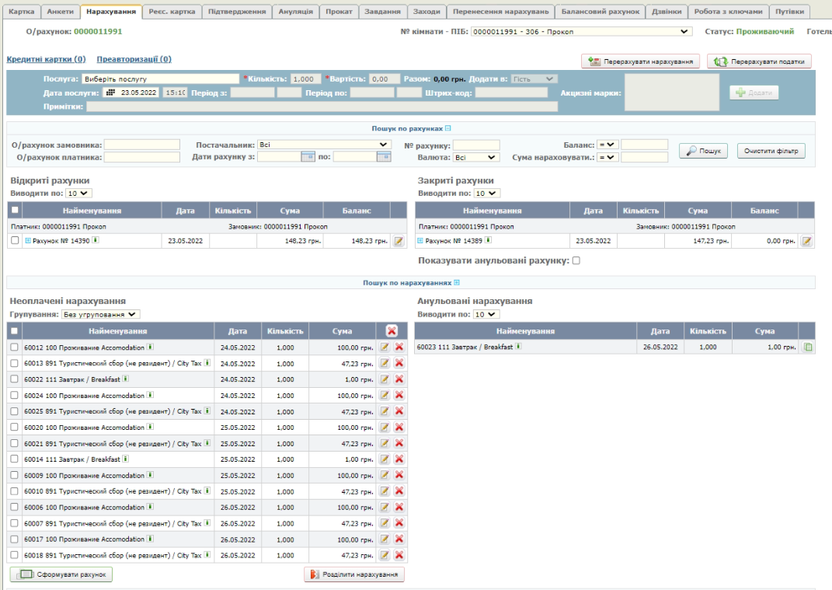Click edit icon for closed Рахунок № 14389
This screenshot has height=590, width=832.
(x=806, y=242)
